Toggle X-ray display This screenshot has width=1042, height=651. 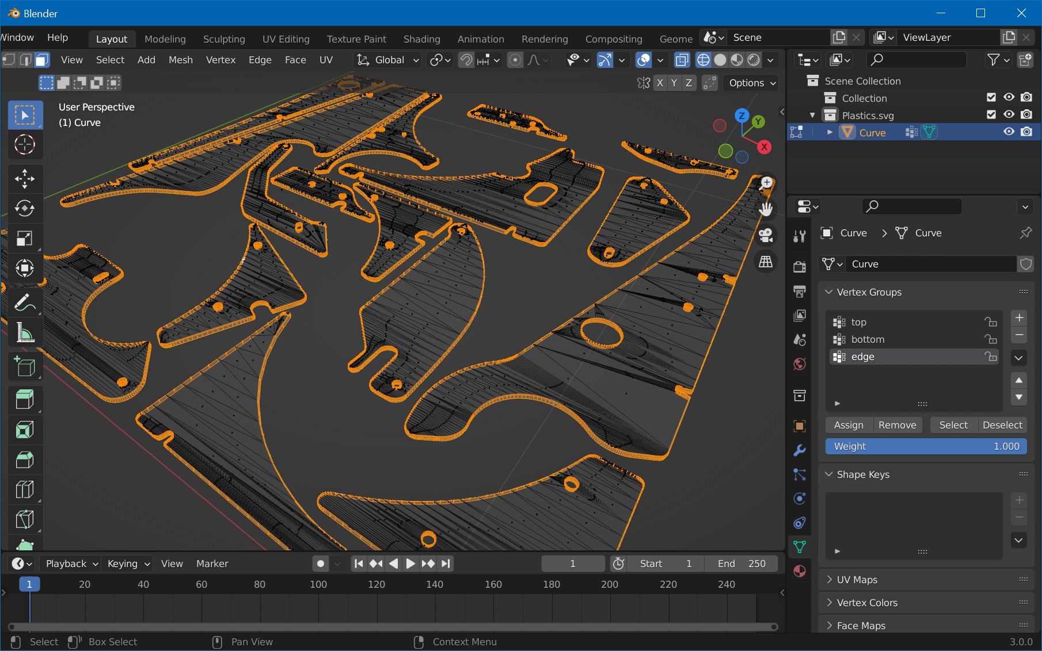pos(682,60)
